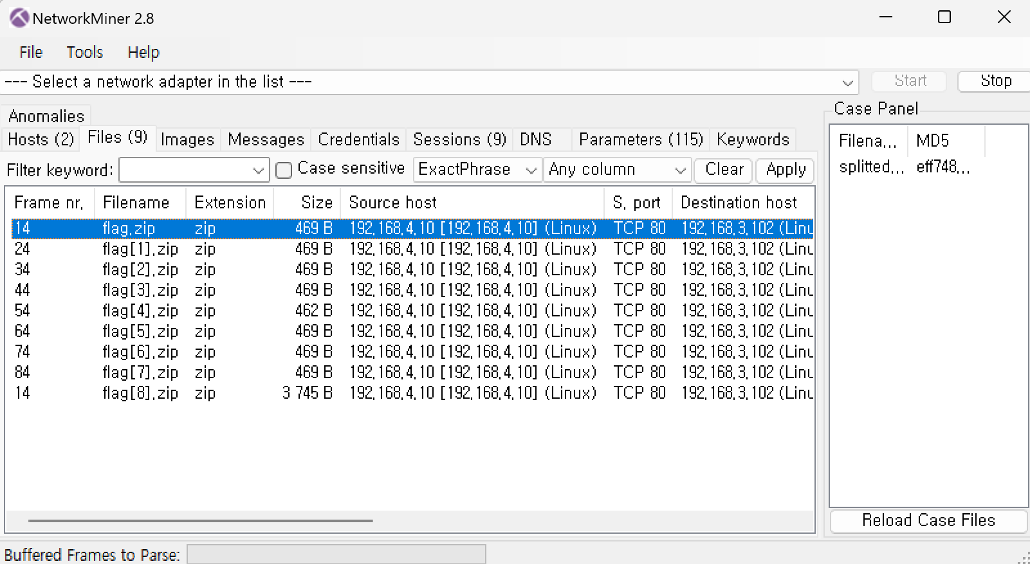Sort by the Filename column header
Viewport: 1030px width, 564px height.
pos(140,203)
